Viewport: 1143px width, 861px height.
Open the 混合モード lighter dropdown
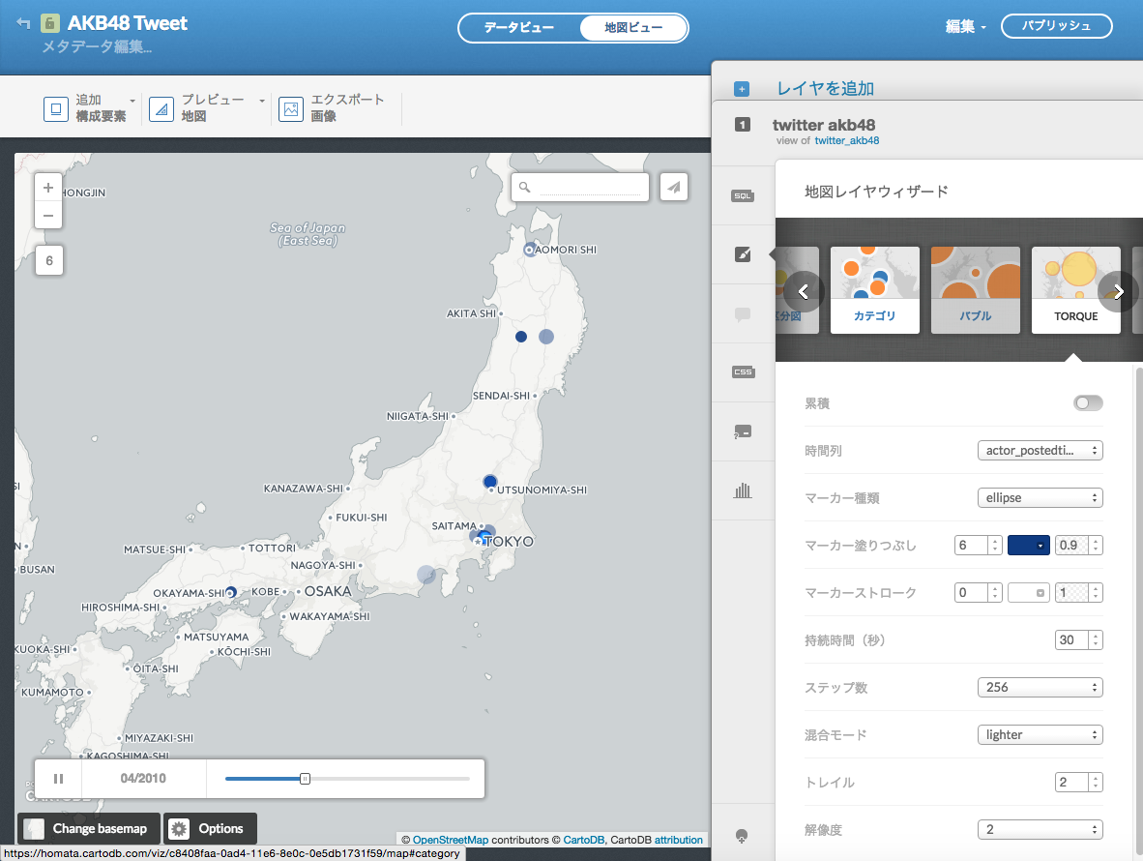tap(1040, 735)
